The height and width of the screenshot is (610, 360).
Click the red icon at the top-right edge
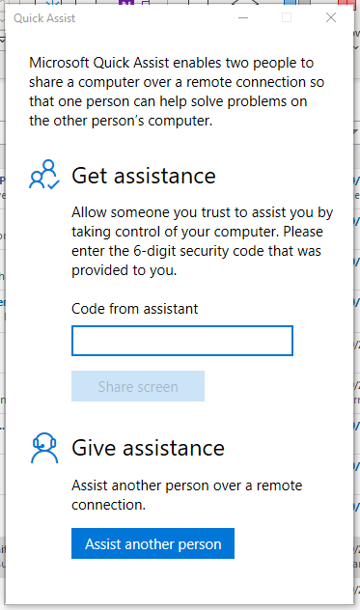point(346,2)
